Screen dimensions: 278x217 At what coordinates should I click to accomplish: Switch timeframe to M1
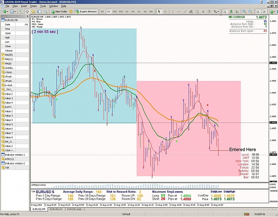(102, 12)
